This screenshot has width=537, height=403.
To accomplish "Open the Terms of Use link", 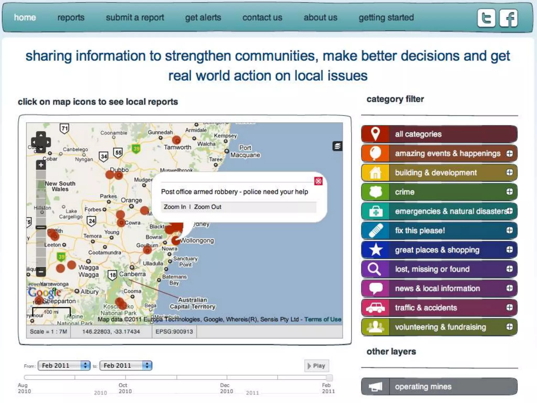I will point(323,319).
